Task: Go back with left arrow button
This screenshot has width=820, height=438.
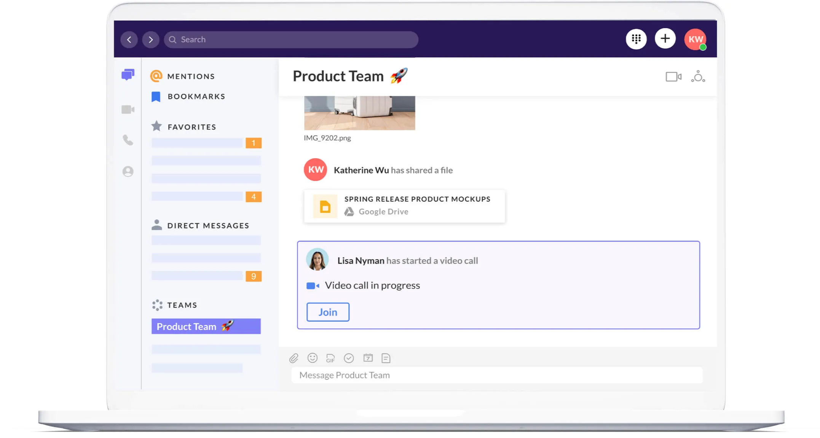Action: [129, 40]
